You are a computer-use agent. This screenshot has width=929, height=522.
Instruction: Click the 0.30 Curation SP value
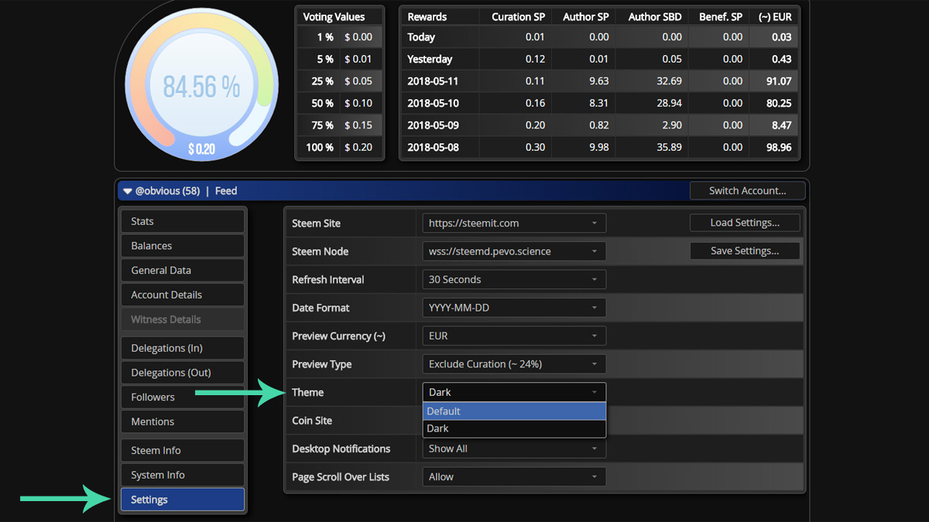(x=535, y=147)
